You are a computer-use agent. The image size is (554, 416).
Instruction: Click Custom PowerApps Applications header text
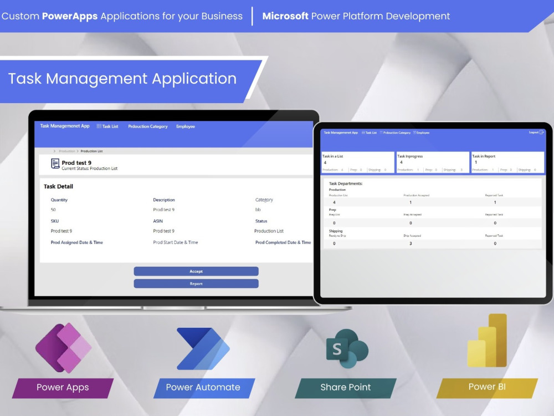122,16
